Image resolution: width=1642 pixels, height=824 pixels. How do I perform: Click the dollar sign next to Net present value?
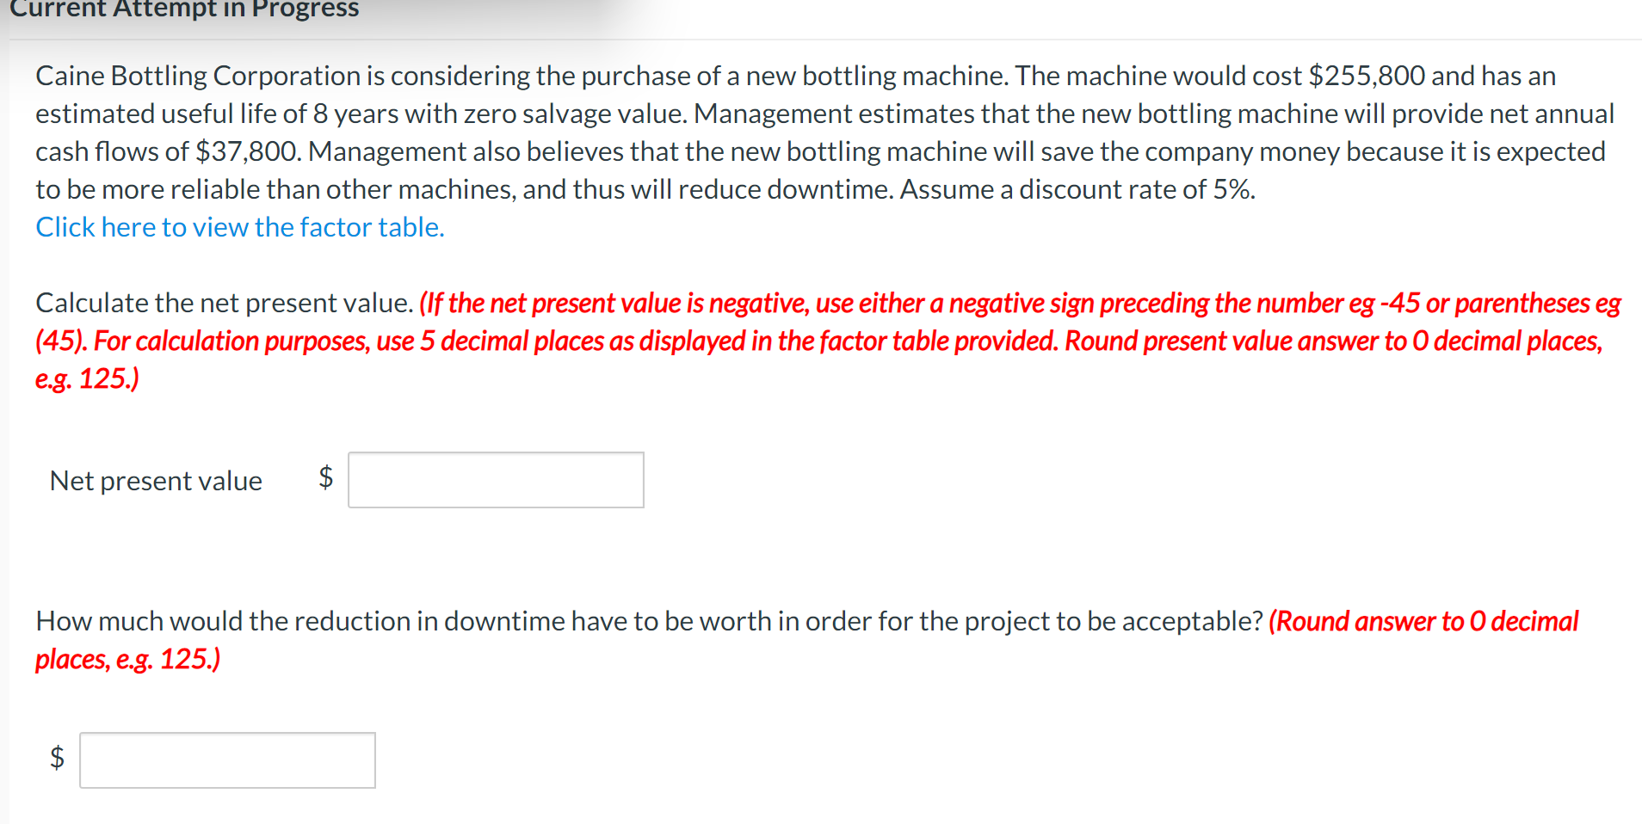(324, 480)
